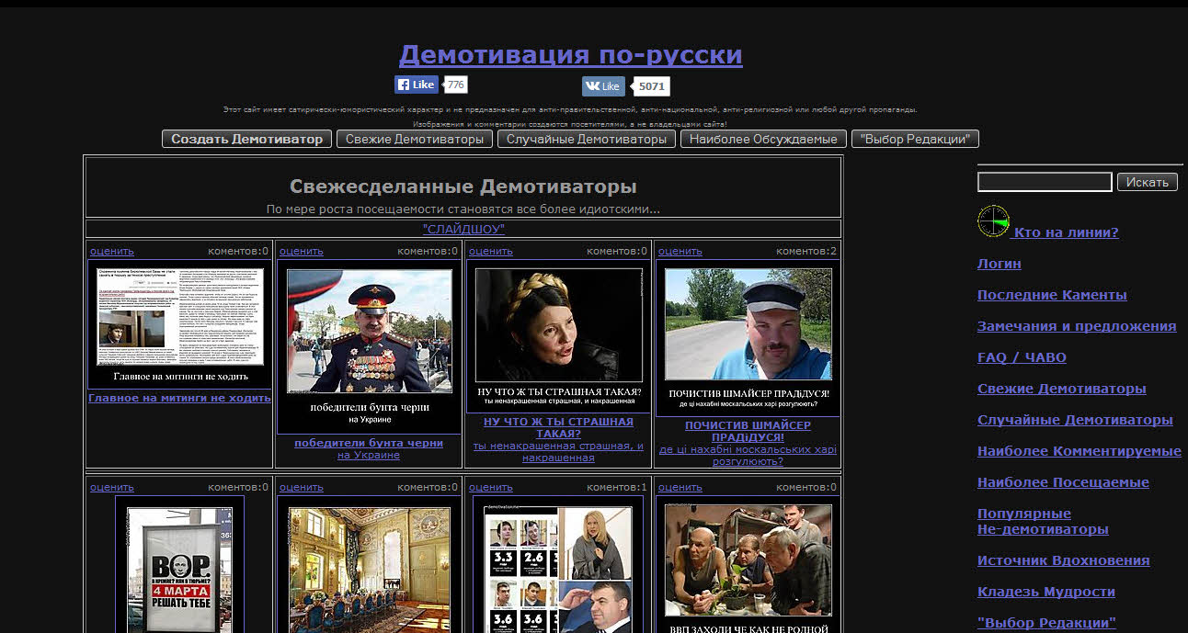Click the "победители бунта черни" thumbnail

(369, 346)
